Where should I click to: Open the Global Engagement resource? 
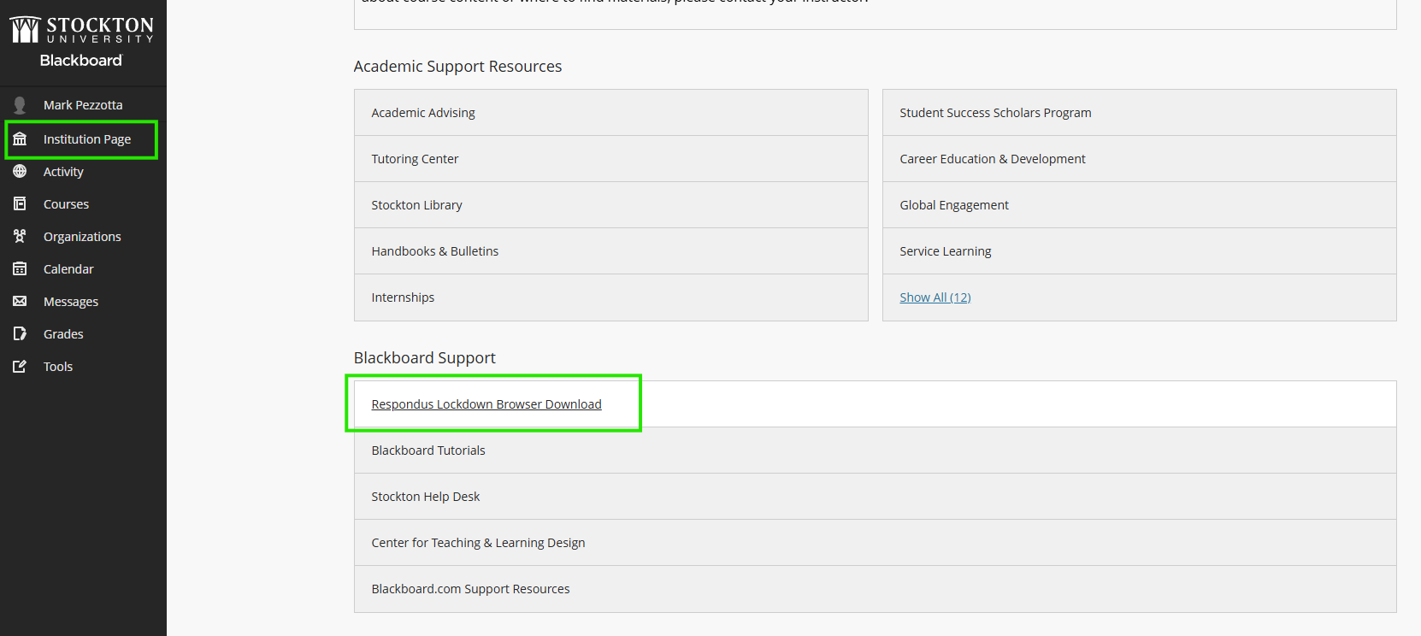tap(1140, 205)
